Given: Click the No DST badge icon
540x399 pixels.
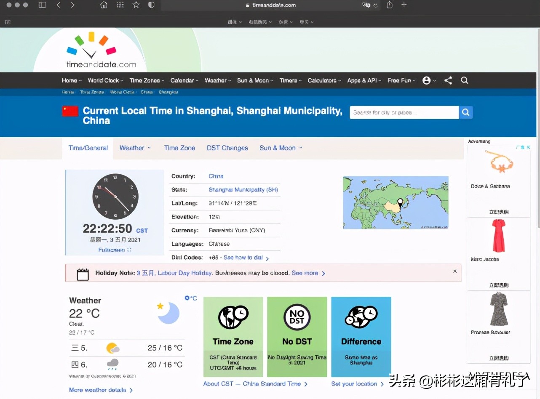Looking at the screenshot, I should coord(297,317).
